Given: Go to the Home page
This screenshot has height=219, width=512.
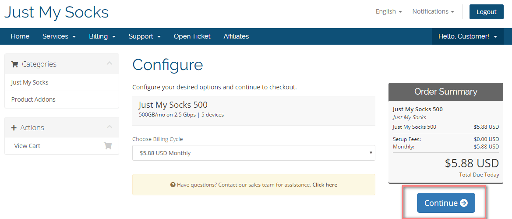Looking at the screenshot, I should (x=20, y=36).
